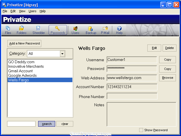The width and height of the screenshot is (181, 136).
Task: Click the search button
Action: (x=47, y=124)
